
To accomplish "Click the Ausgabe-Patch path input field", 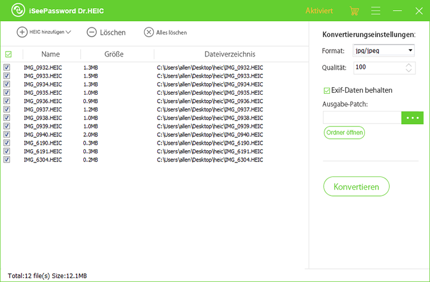I will [x=362, y=117].
